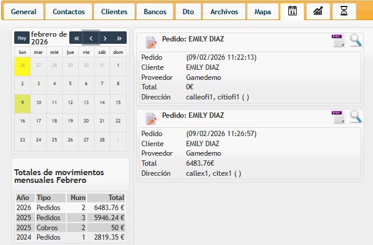
Task: Choose February 1 in calendar
Action: click(118, 67)
